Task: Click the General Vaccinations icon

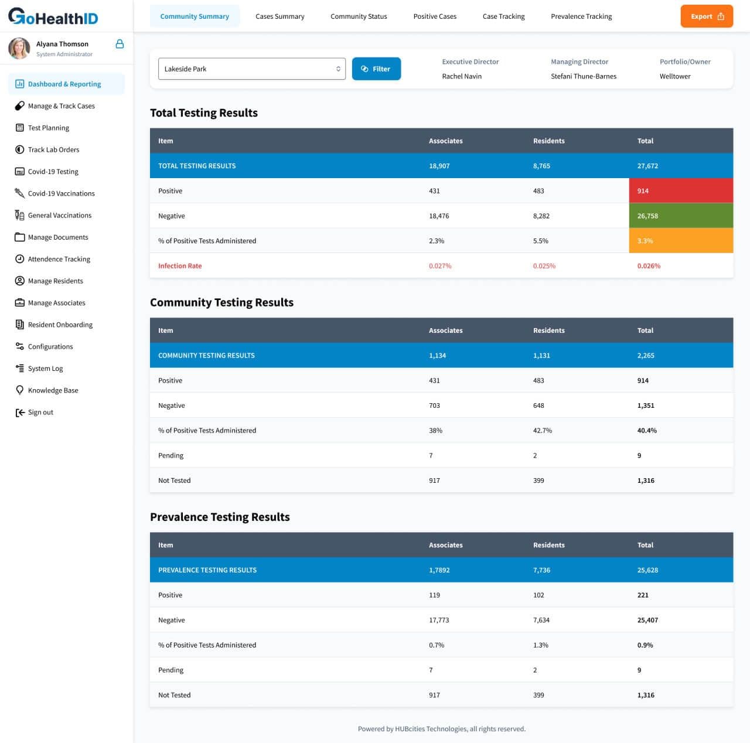Action: coord(19,215)
